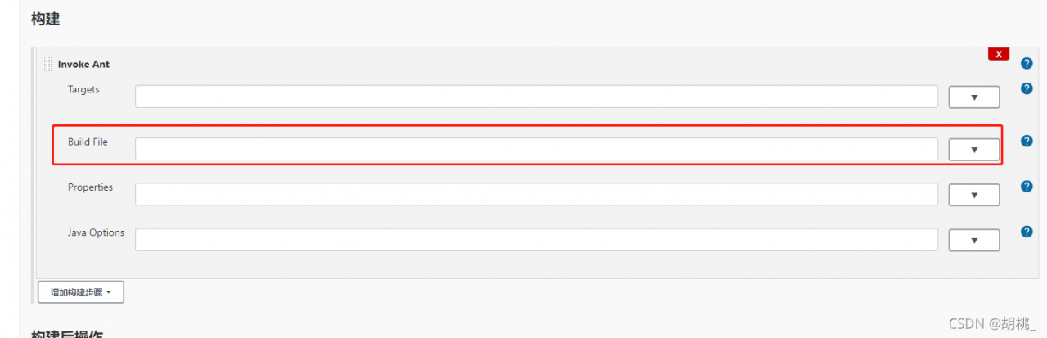Click the Invoke Ant step title
The image size is (1047, 338).
click(83, 64)
